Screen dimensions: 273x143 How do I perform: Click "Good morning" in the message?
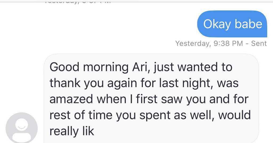89,67
